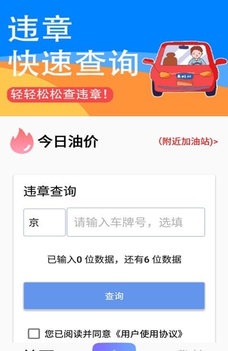Open 附近加油站 nearby gas stations link
Screen dimensions: 228x351
[x=188, y=141]
